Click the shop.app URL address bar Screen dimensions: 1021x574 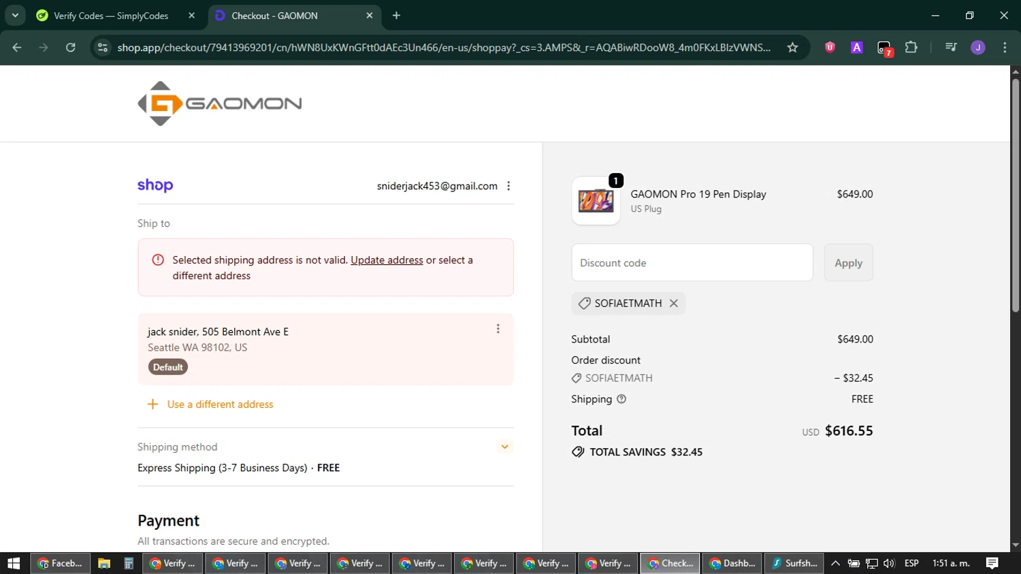point(444,47)
